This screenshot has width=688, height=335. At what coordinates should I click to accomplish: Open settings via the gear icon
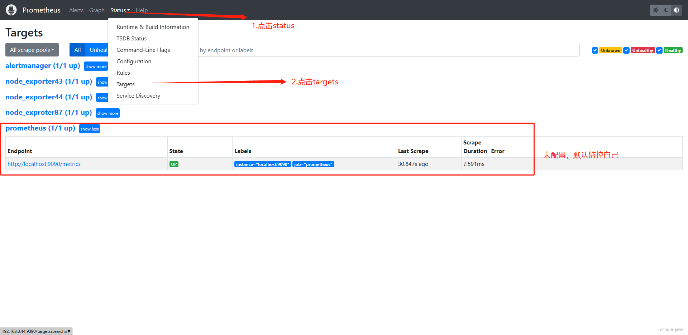[655, 10]
